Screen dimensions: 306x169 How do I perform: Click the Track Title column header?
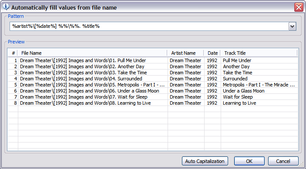tap(259, 53)
